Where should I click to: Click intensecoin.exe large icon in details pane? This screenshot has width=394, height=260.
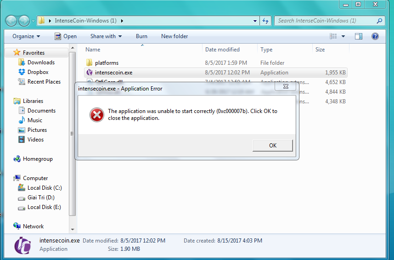coord(23,245)
